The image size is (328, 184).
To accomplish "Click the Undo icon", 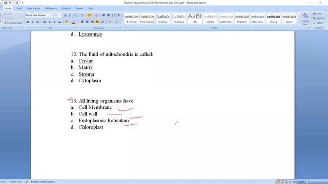I will 10,3.
